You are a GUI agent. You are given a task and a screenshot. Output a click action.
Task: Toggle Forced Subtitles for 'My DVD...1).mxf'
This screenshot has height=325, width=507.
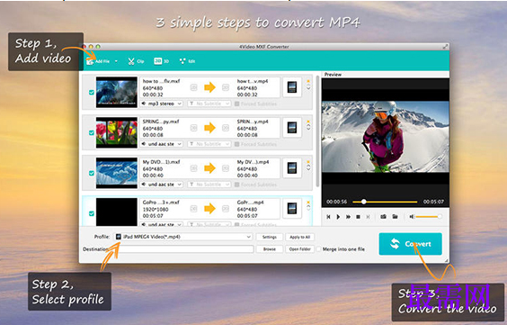point(237,185)
